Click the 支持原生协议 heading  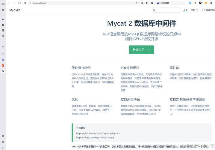130,100
